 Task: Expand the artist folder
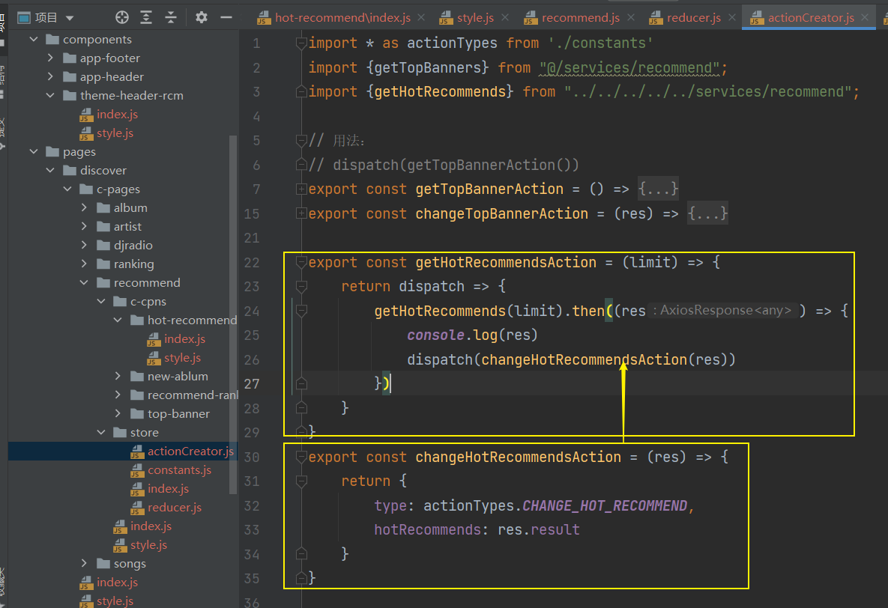(84, 226)
